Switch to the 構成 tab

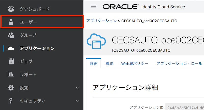109,64
